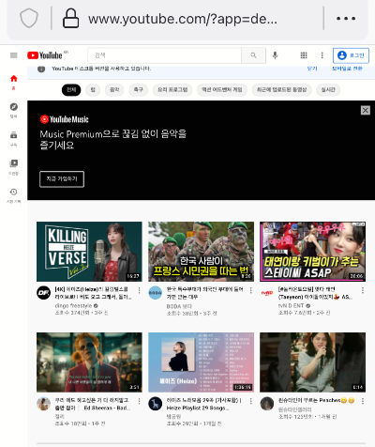375x447 pixels.
Task: Select the second short filter chip
Action: (93, 90)
